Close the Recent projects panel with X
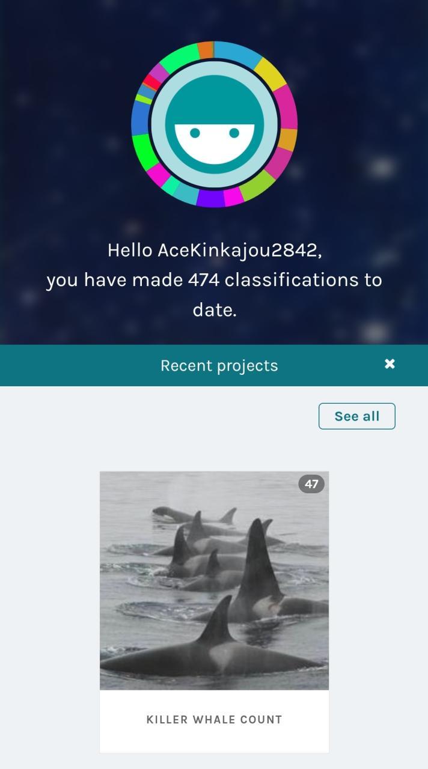 coord(390,364)
